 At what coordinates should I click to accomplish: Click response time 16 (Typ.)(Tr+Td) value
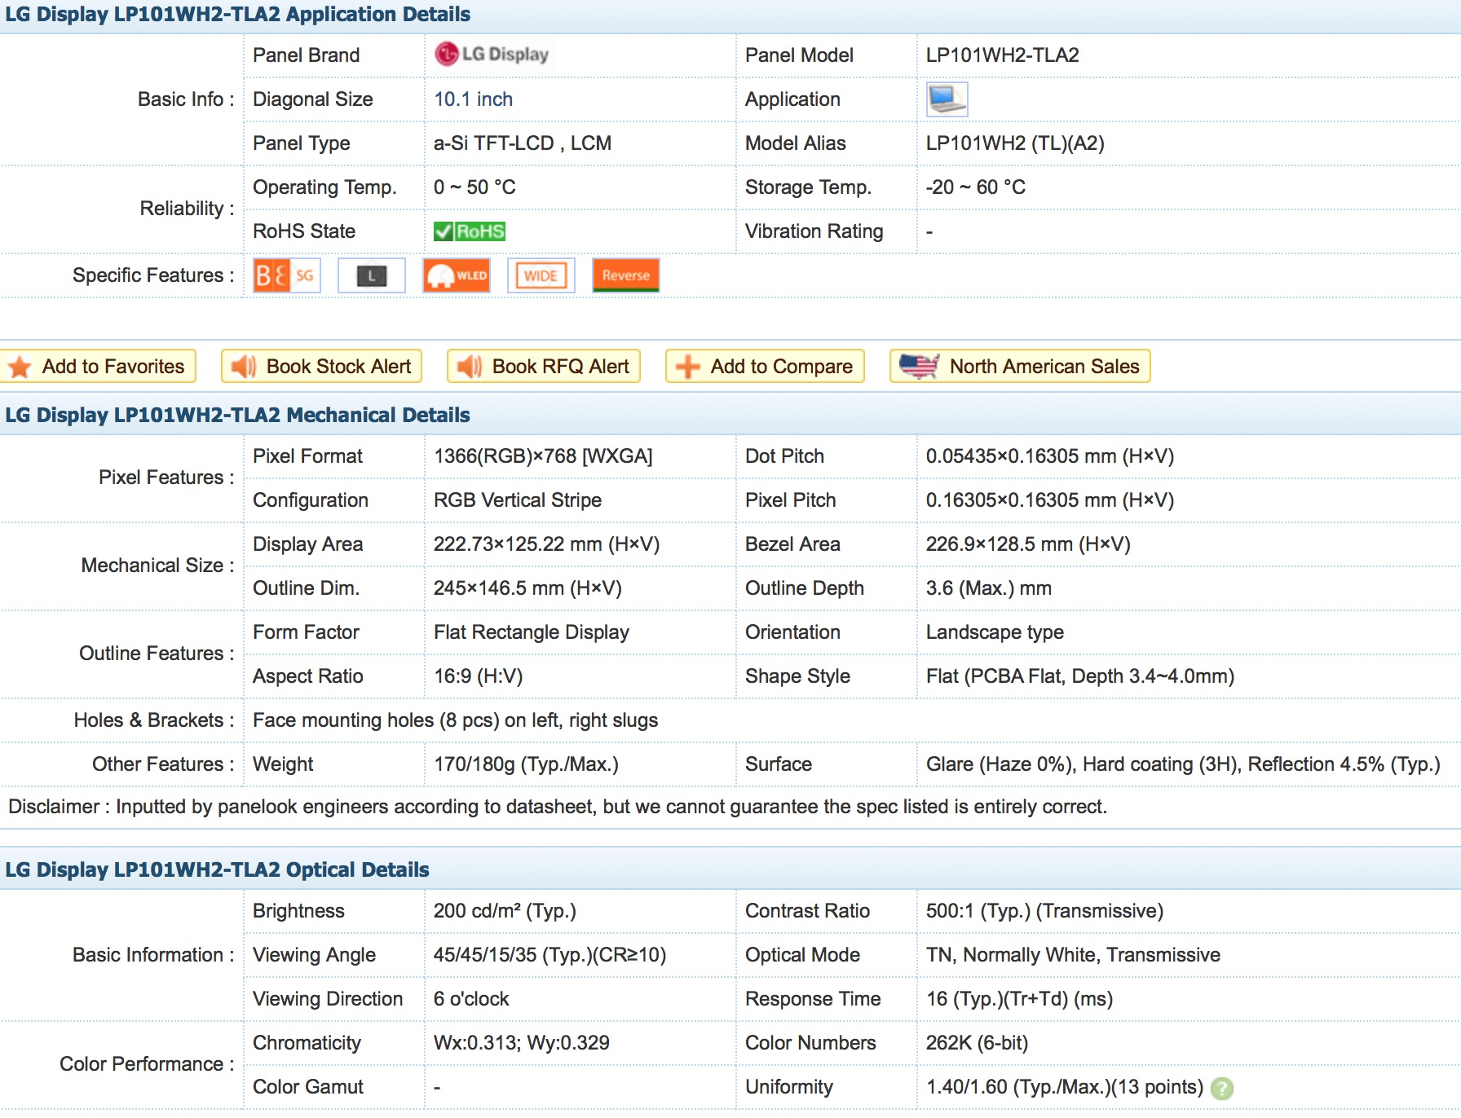(x=1019, y=999)
